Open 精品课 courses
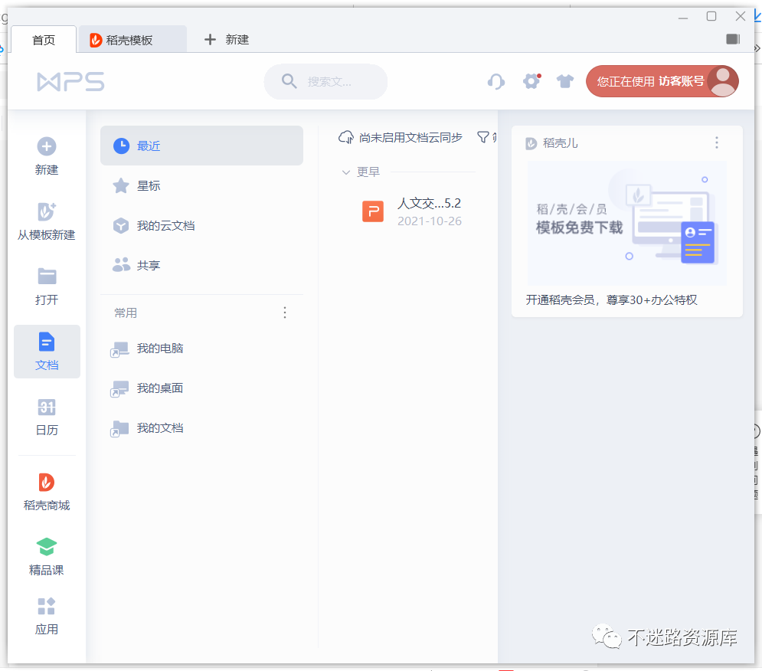 coord(47,557)
